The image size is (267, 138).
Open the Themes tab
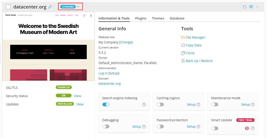[x=158, y=18]
